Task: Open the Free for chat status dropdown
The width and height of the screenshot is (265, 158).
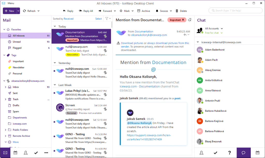Action: click(x=222, y=33)
